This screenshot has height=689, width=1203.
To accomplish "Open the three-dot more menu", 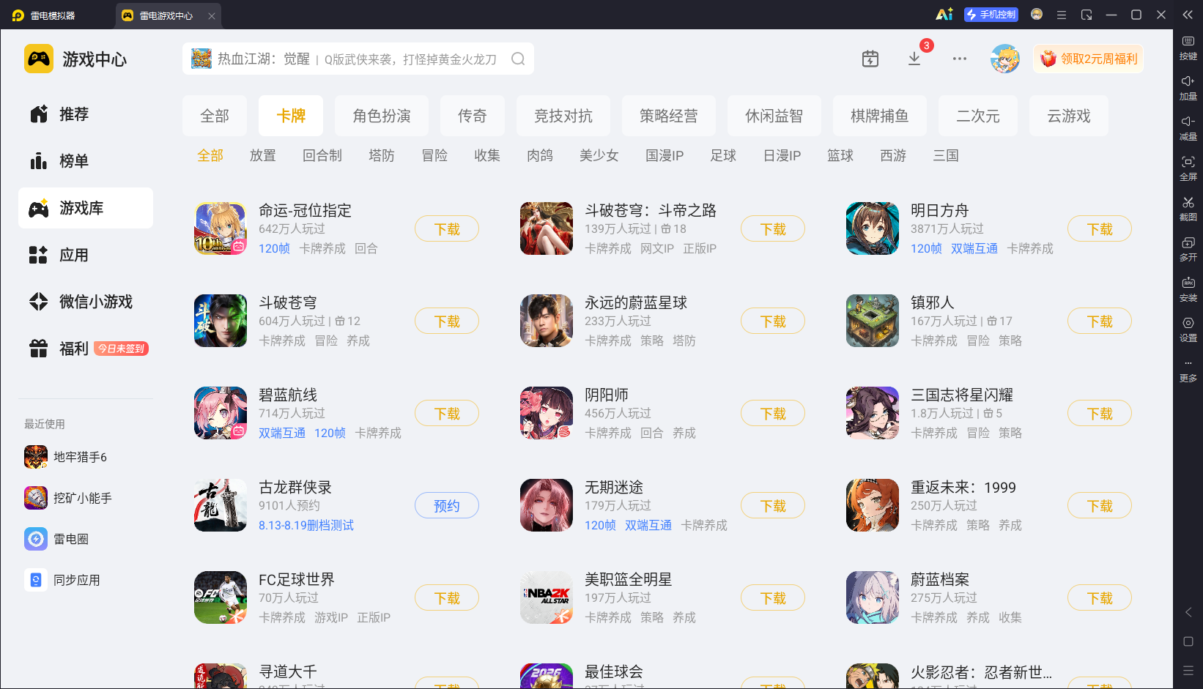I will pos(960,59).
